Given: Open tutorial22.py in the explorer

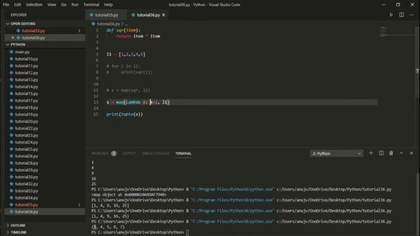Looking at the screenshot, I should (x=45, y=128).
